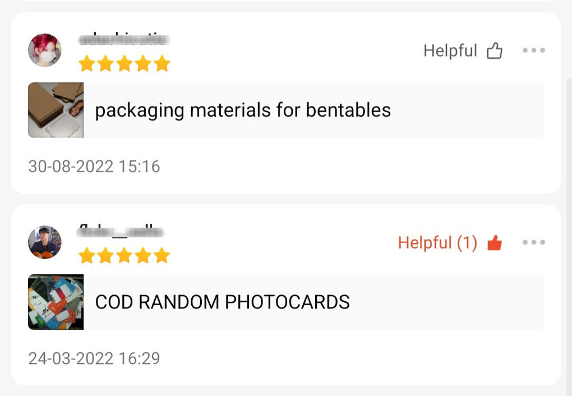Tap the red filled thumbs-up icon
This screenshot has width=572, height=396.
click(494, 243)
